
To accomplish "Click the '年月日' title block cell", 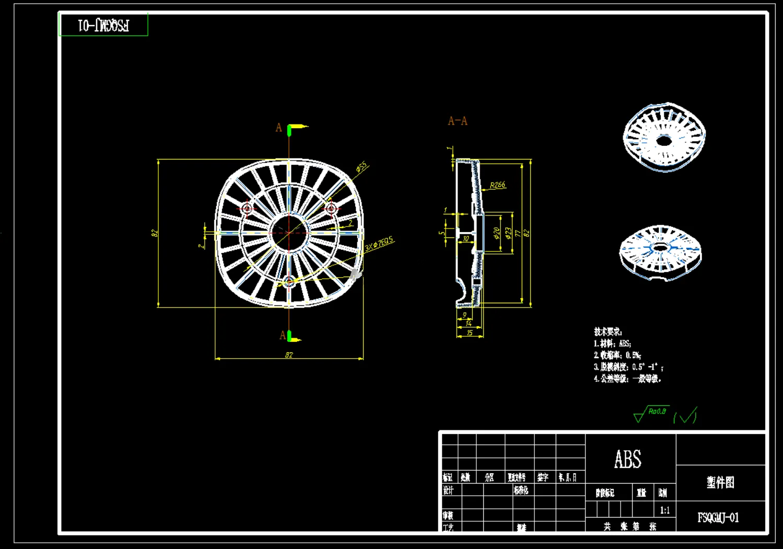I will [x=568, y=477].
